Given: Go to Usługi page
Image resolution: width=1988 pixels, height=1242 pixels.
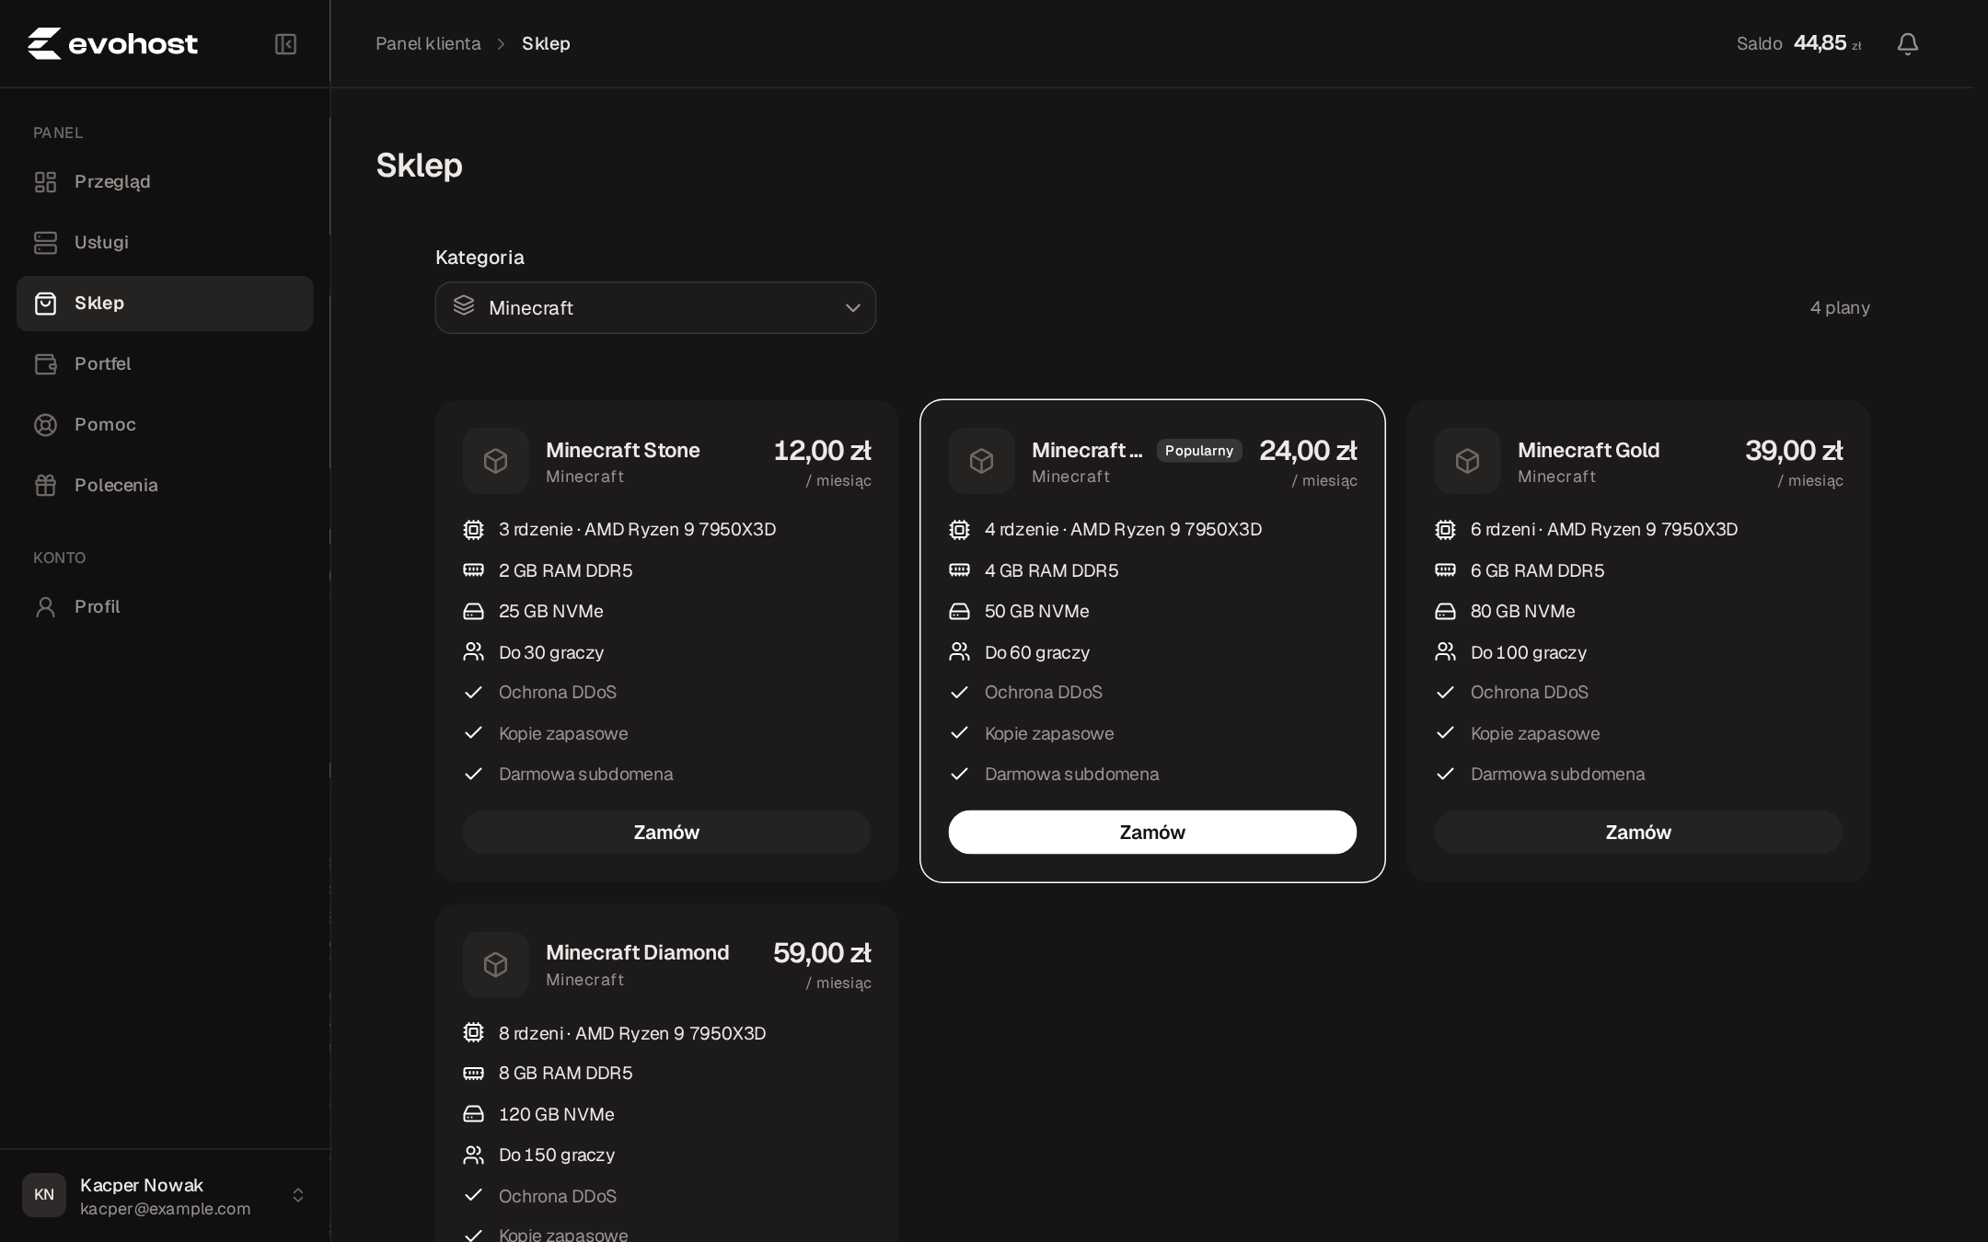Looking at the screenshot, I should [165, 243].
